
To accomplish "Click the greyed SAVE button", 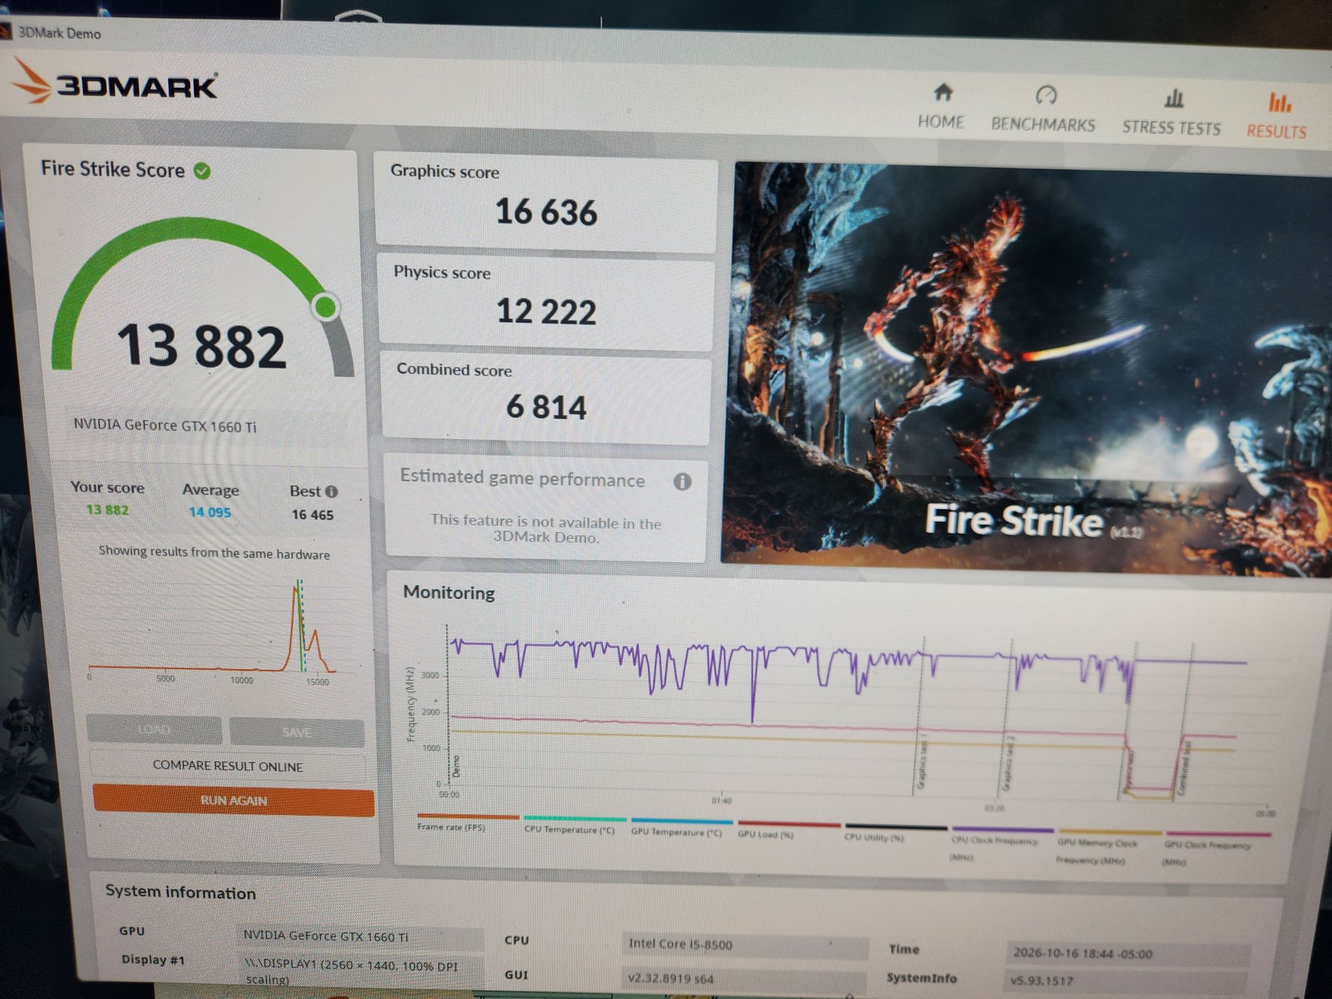I will [297, 732].
